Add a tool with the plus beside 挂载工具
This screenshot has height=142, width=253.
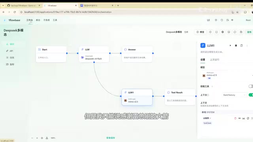coord(212,86)
